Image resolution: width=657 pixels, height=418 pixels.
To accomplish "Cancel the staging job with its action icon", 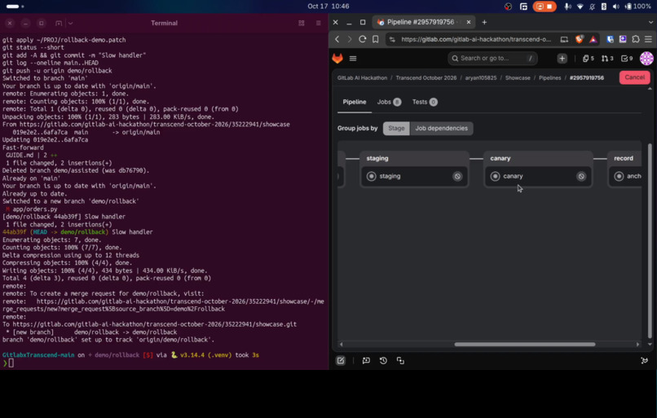I will click(x=457, y=176).
